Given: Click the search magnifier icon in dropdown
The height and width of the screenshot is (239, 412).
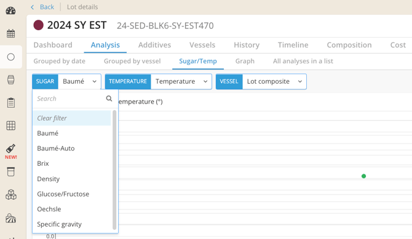Looking at the screenshot, I should [109, 99].
